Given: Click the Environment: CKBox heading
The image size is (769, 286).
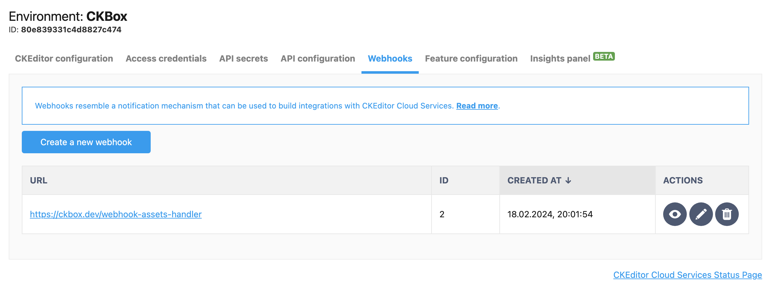Looking at the screenshot, I should click(x=68, y=16).
